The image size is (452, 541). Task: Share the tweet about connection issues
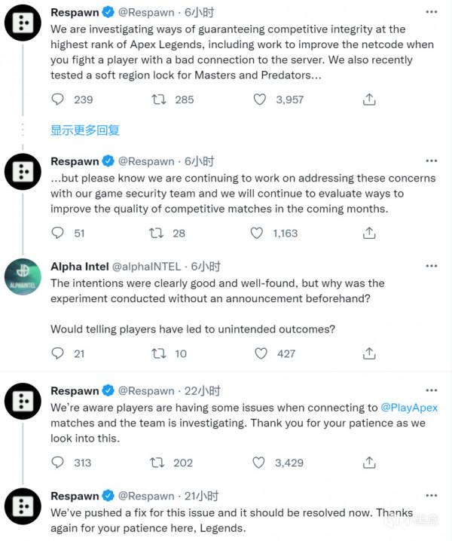(x=369, y=463)
